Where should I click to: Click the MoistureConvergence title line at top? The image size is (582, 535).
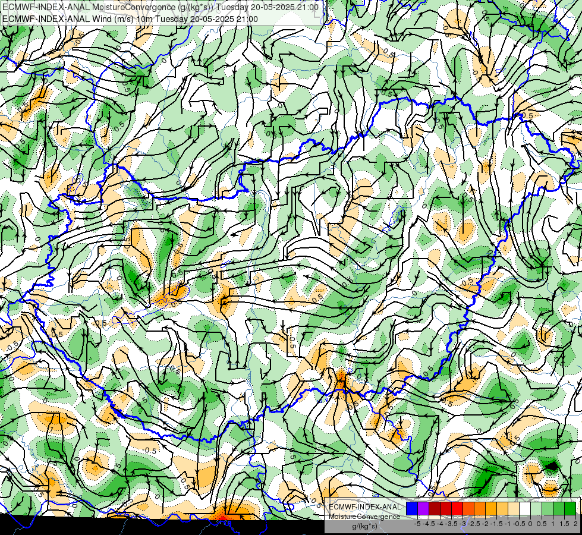pos(161,7)
